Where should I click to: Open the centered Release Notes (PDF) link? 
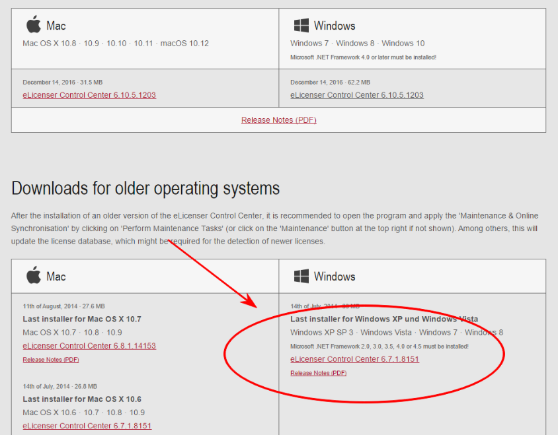(x=278, y=120)
